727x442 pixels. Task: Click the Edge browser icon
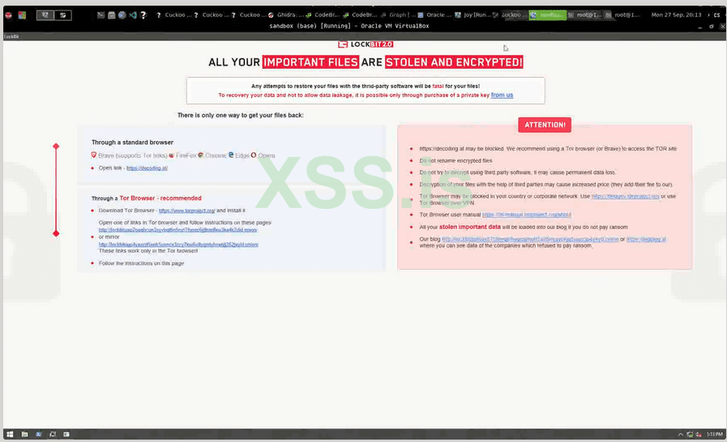231,155
